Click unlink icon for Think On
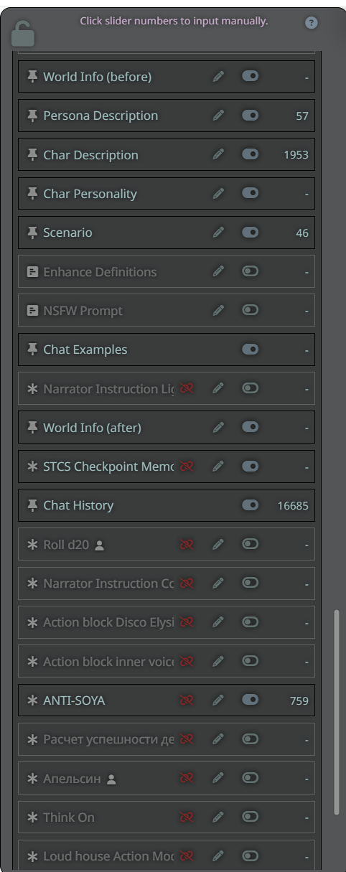The height and width of the screenshot is (872, 346). tap(187, 817)
